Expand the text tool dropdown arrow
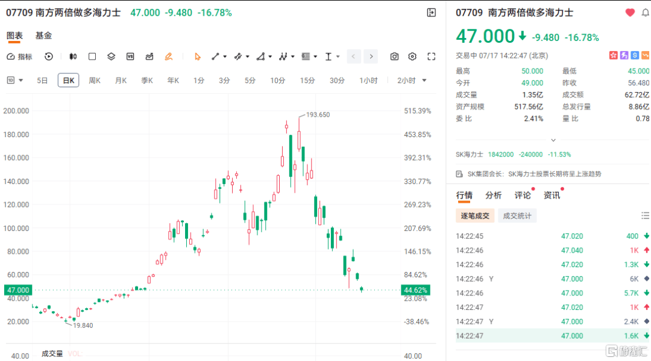651x361 pixels. point(338,57)
